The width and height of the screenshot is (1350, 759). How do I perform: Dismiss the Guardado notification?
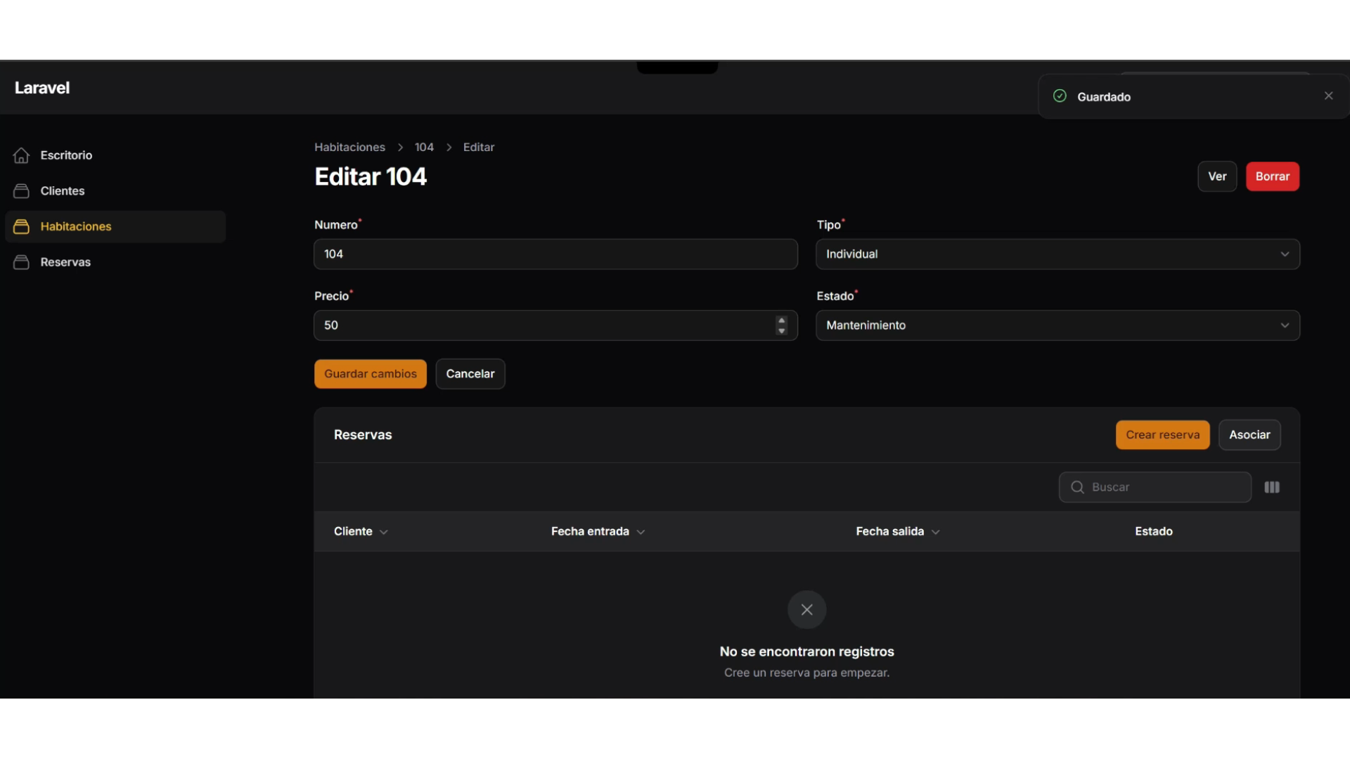(1328, 96)
